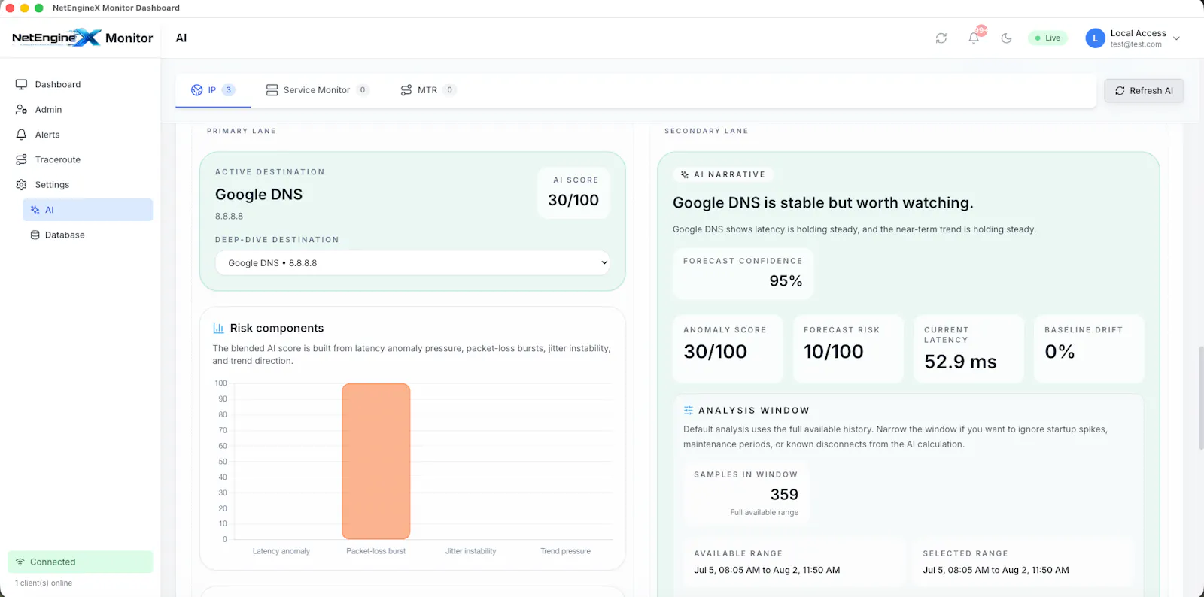Expand the Local Access account menu chevron
This screenshot has height=597, width=1204.
pos(1176,38)
